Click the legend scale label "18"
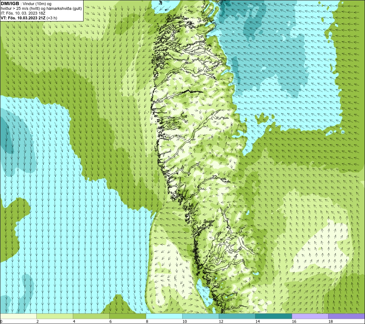Image resolution: width=365 pixels, height=324 pixels. [330, 321]
